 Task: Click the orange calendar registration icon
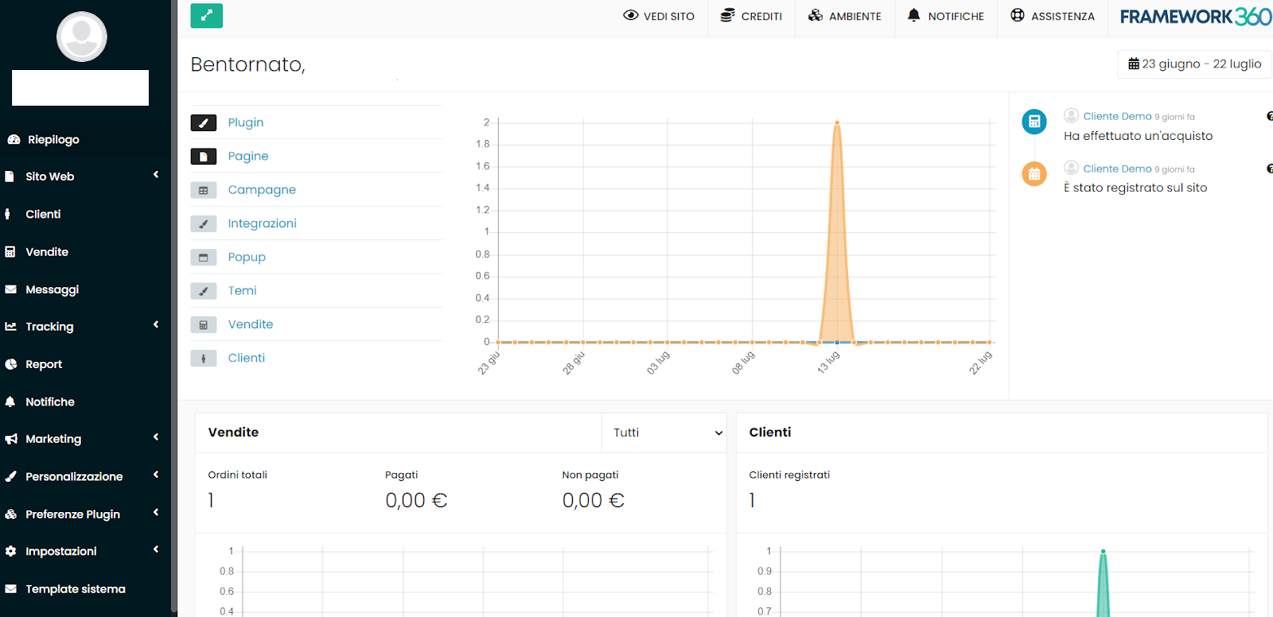point(1034,173)
